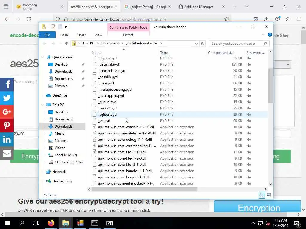
Task: Open Firefox application menu
Action: coord(299,19)
